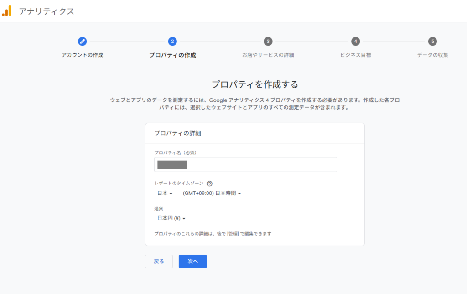Select the numbered circle for step 2
467x294 pixels.
coord(173,42)
